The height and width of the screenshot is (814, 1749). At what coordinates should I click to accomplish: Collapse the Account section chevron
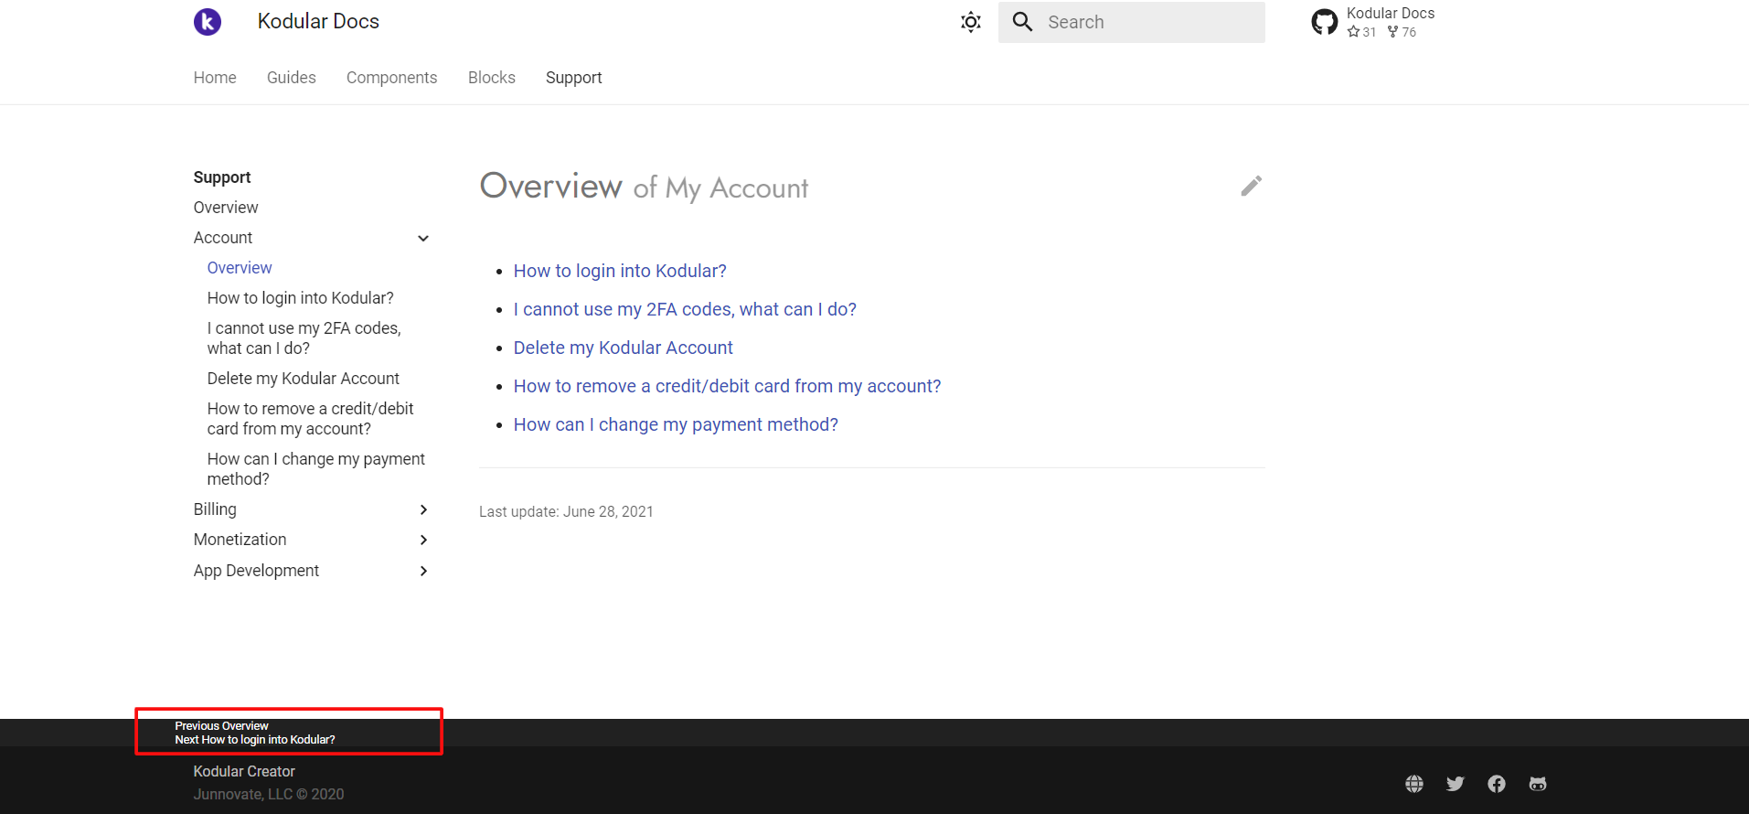(x=423, y=238)
